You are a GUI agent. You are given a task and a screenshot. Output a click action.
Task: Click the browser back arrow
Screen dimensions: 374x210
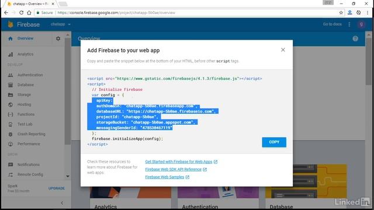click(x=6, y=13)
